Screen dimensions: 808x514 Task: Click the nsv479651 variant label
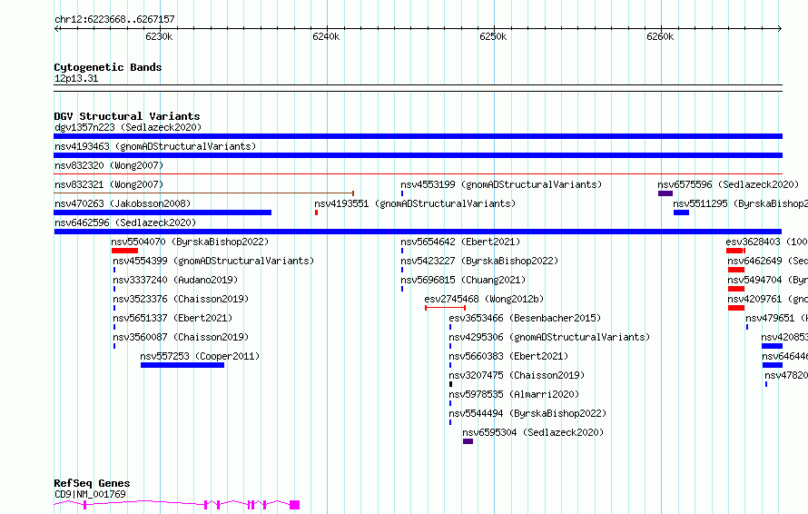[x=776, y=318]
